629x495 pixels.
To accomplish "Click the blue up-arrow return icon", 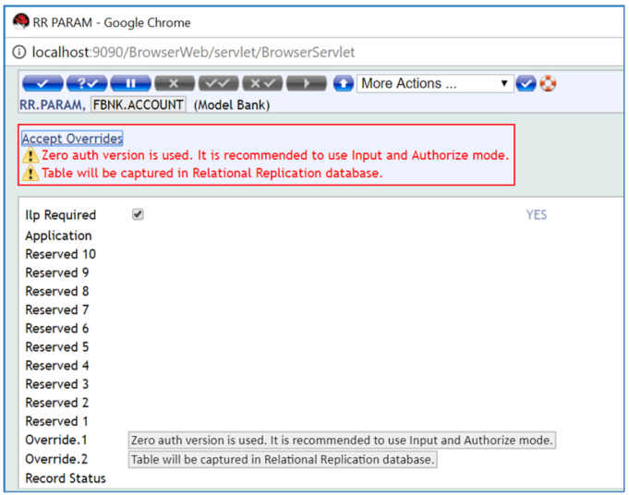I will point(344,83).
